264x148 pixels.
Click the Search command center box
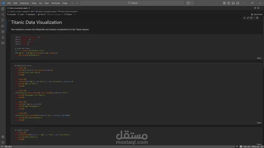[132, 3]
